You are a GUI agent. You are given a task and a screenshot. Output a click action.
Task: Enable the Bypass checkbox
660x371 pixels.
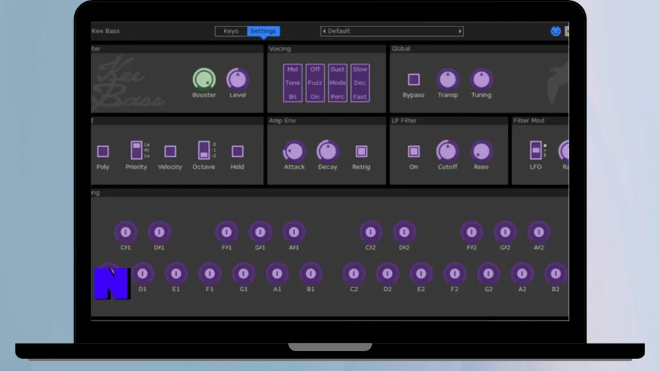414,79
